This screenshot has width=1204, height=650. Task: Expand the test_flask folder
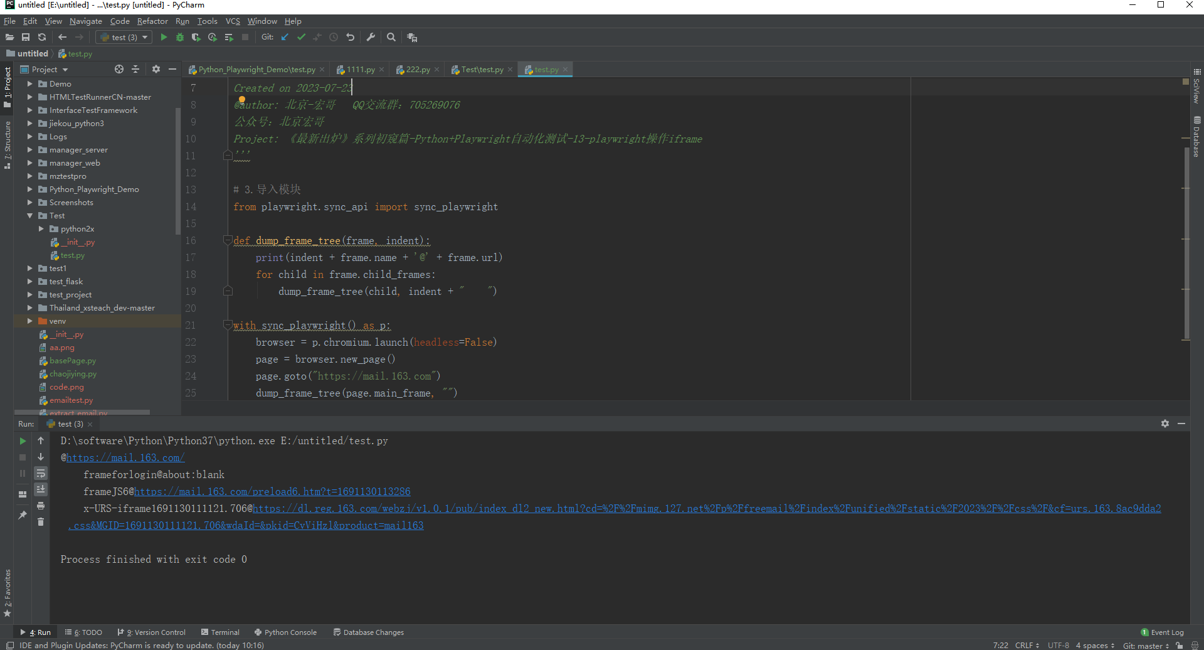click(29, 281)
